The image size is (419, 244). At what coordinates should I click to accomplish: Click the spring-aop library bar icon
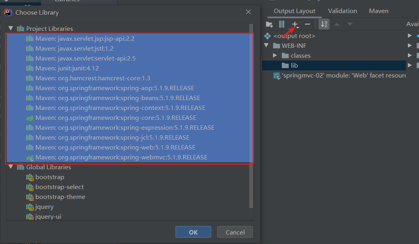pos(30,88)
